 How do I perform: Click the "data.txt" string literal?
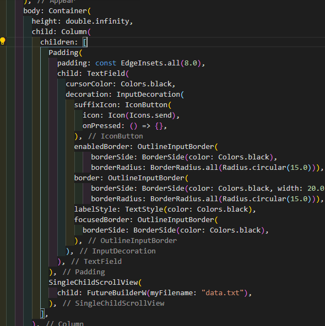click(223, 292)
